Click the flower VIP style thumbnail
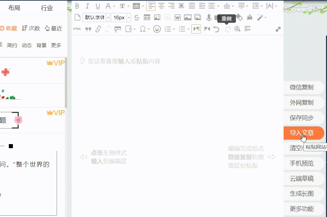 [x=5, y=72]
